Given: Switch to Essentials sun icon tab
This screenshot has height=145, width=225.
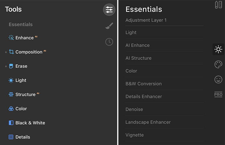Looking at the screenshot, I should pyautogui.click(x=218, y=49).
